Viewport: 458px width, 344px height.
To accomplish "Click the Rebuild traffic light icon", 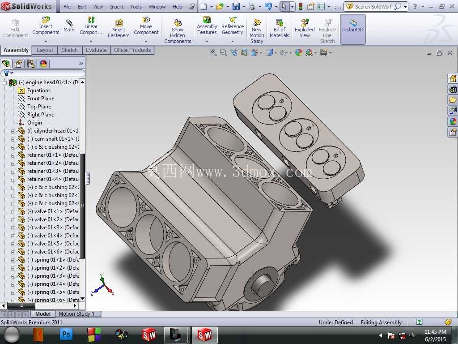I will click(300, 6).
